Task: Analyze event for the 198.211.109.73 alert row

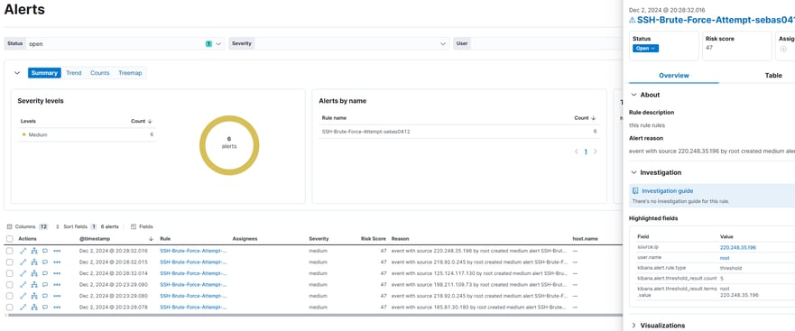Action: click(34, 284)
